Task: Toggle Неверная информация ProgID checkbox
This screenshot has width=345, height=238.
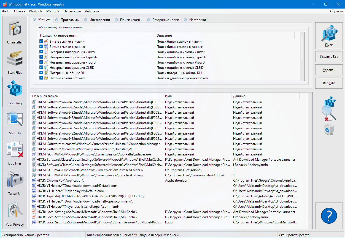Action: coord(41,62)
